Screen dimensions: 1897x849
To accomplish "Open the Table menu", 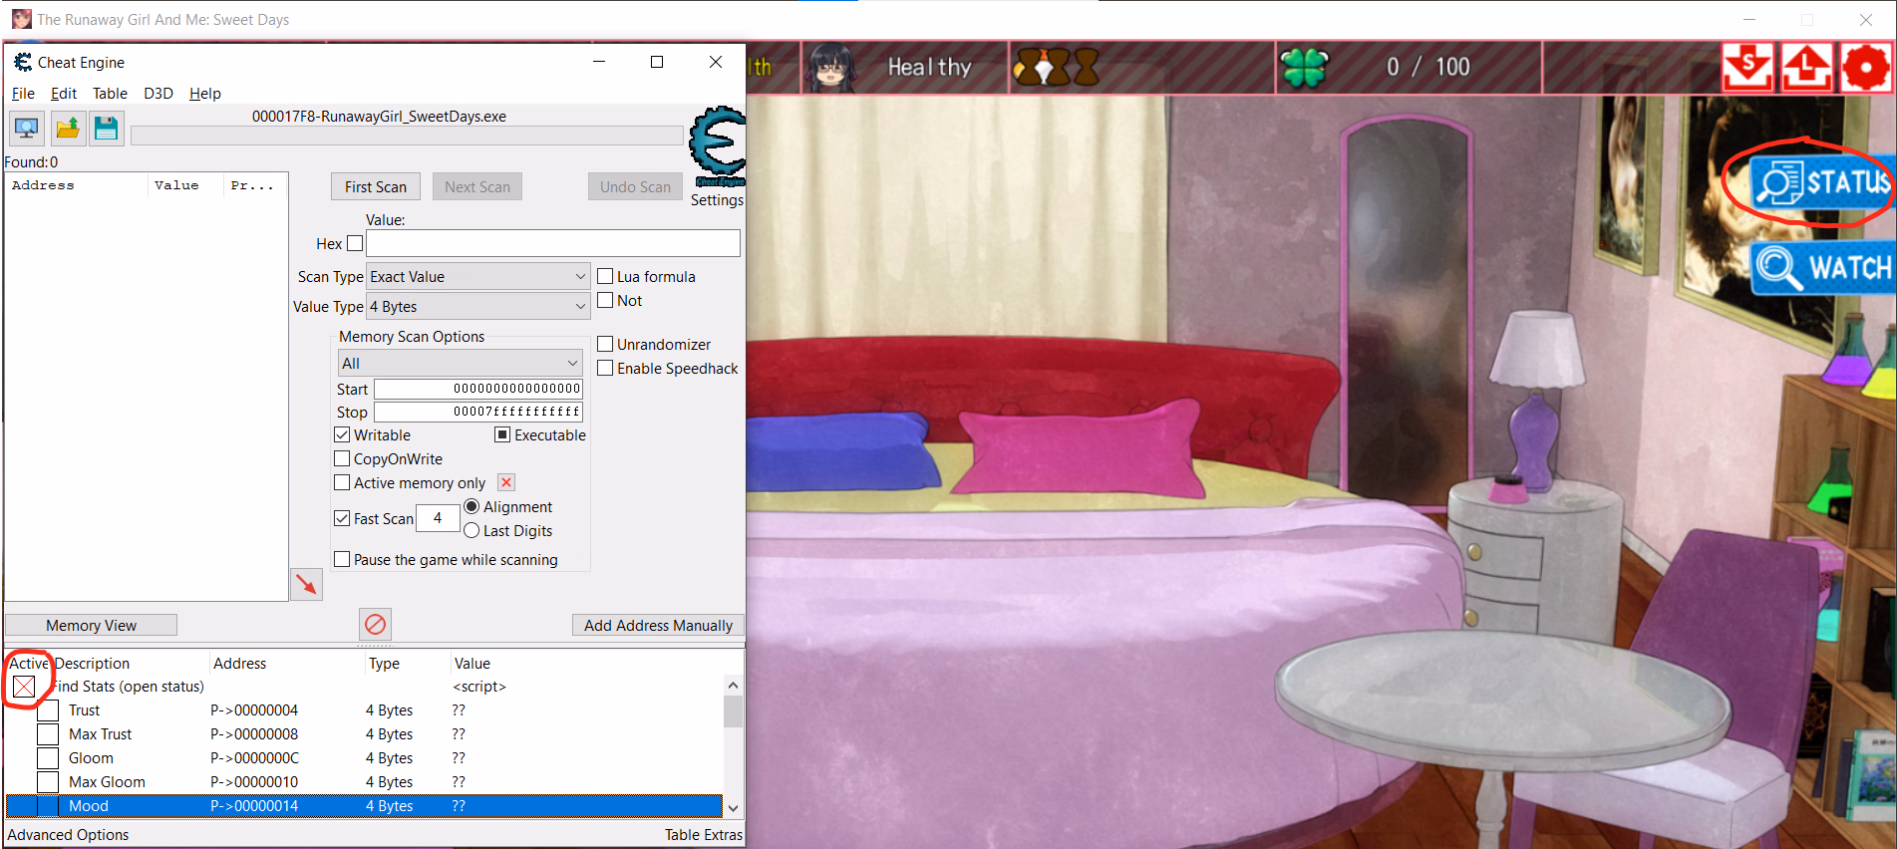I will [x=110, y=94].
